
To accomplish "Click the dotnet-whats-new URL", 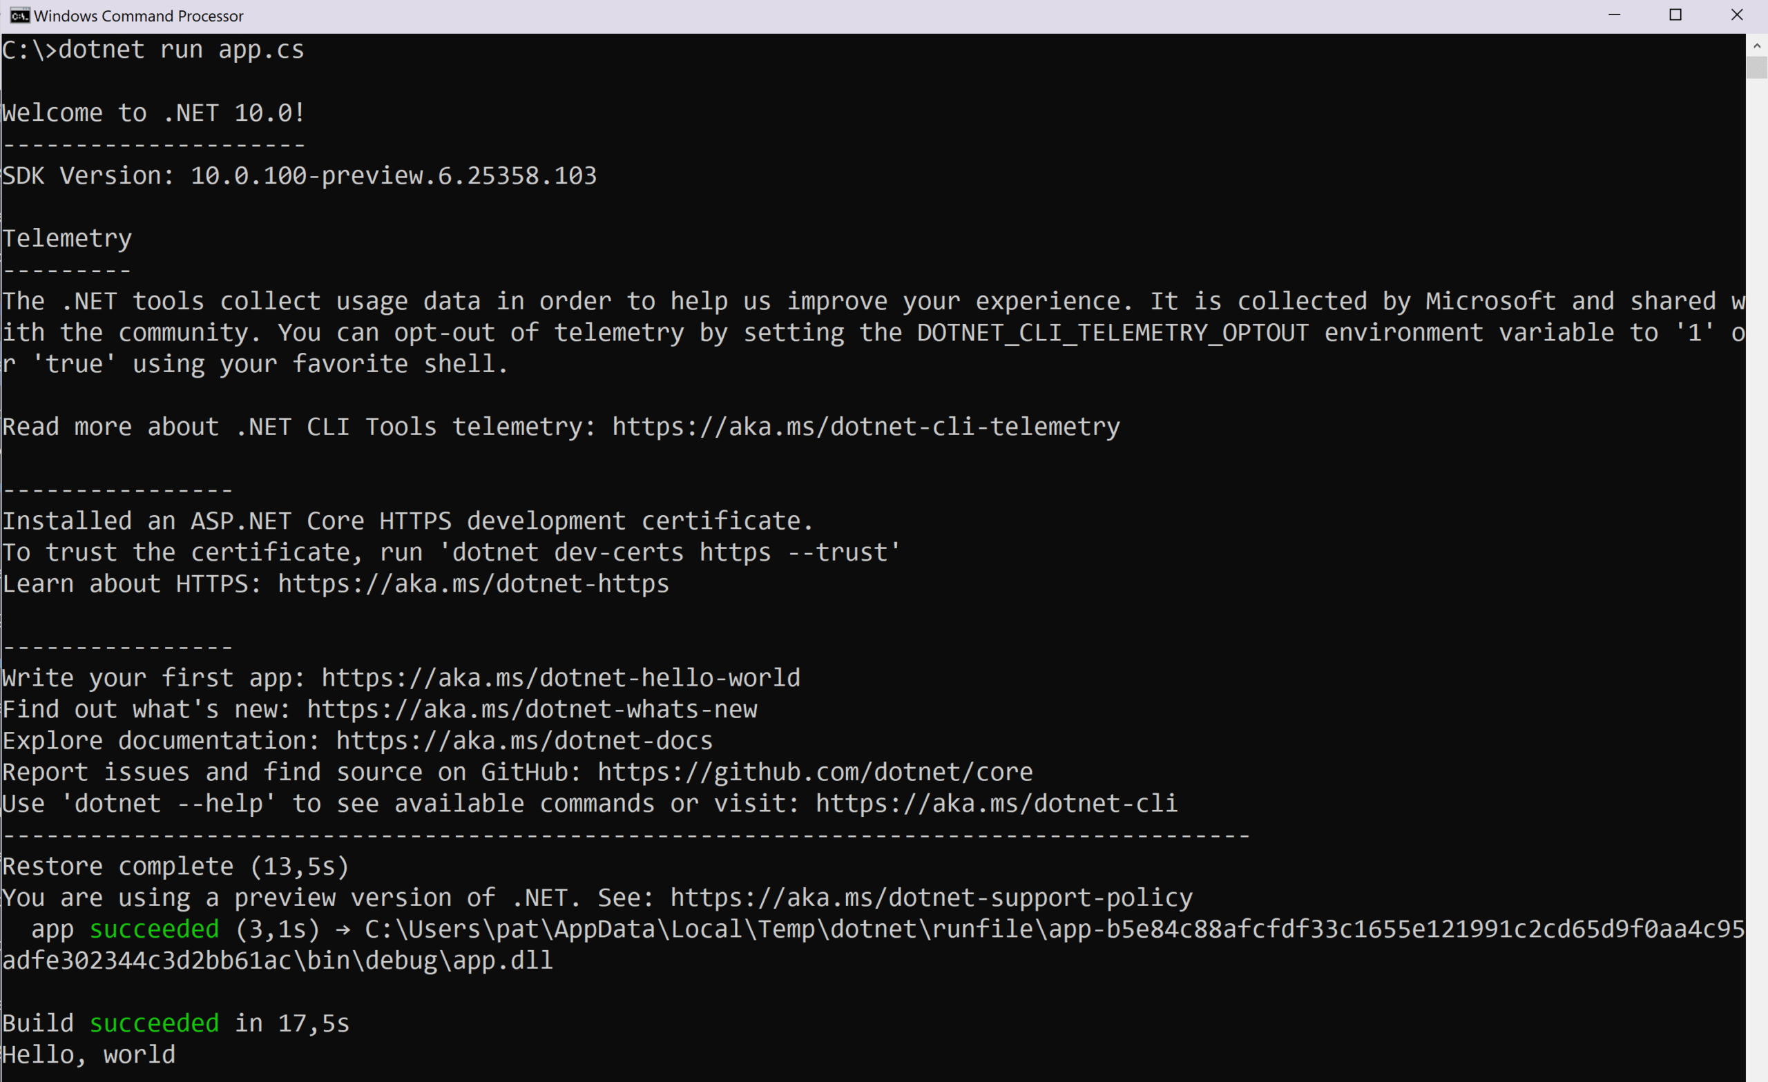I will pyautogui.click(x=532, y=709).
